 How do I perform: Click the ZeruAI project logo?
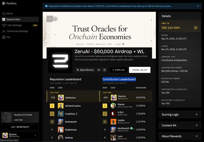pyautogui.click(x=60, y=61)
